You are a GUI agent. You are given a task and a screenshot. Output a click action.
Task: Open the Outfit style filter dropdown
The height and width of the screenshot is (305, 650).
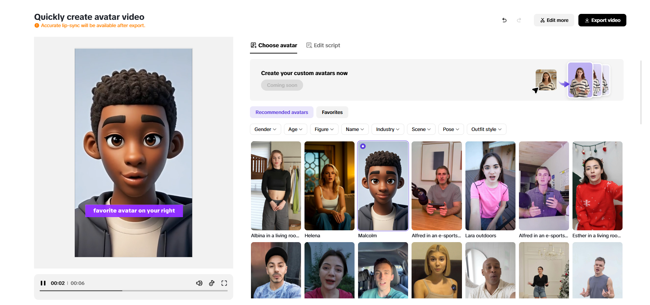[x=487, y=129]
